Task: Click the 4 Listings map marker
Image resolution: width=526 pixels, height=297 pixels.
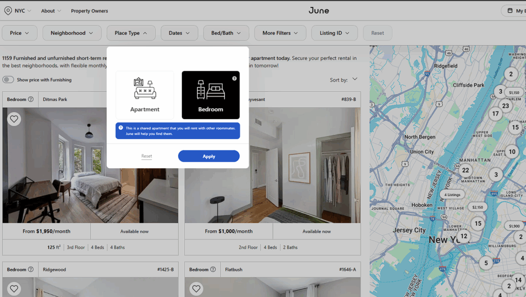Action: coord(453,195)
